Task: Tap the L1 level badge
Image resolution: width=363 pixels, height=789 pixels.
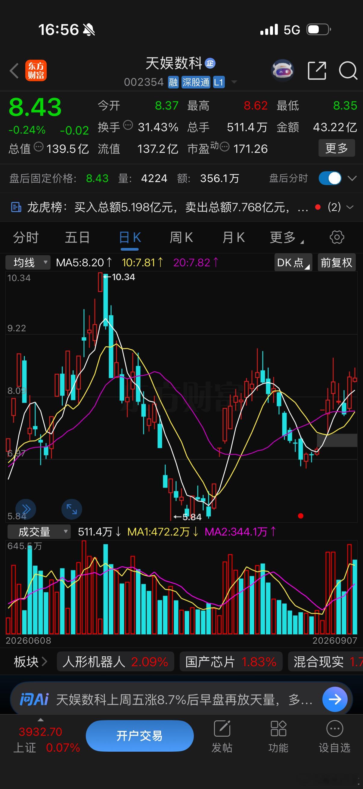Action: pyautogui.click(x=219, y=82)
